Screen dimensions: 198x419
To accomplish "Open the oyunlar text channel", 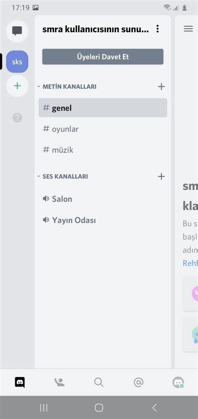I will (103, 129).
